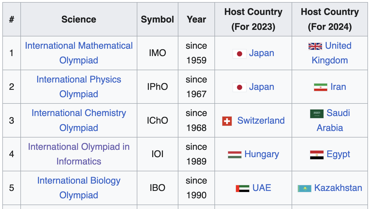Click the Switzerland country link
374x209 pixels.
click(x=261, y=121)
